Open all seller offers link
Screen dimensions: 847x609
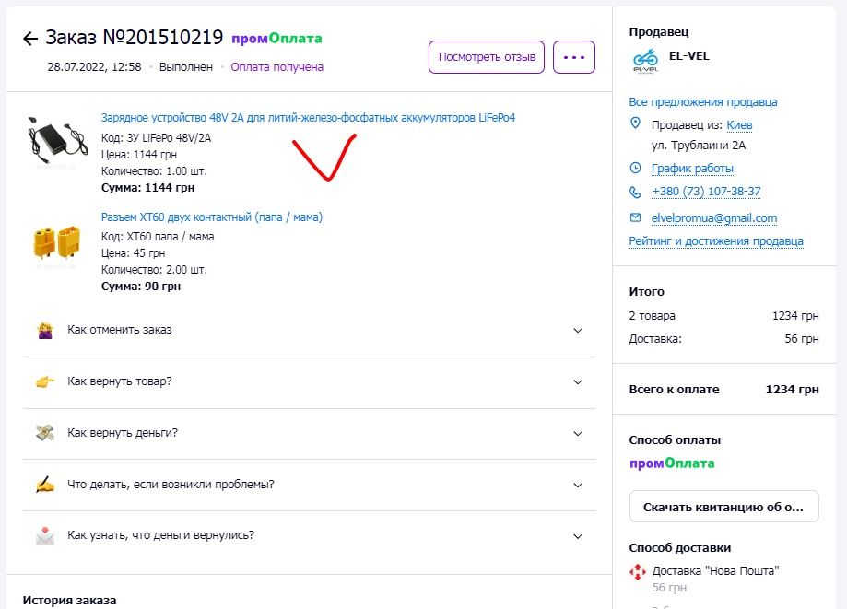[703, 101]
